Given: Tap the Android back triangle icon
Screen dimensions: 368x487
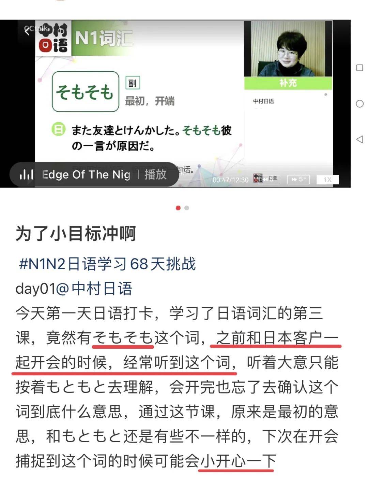Looking at the screenshot, I should (x=359, y=139).
